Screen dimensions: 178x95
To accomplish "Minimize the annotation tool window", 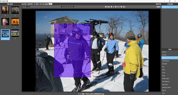I will 164,1.
